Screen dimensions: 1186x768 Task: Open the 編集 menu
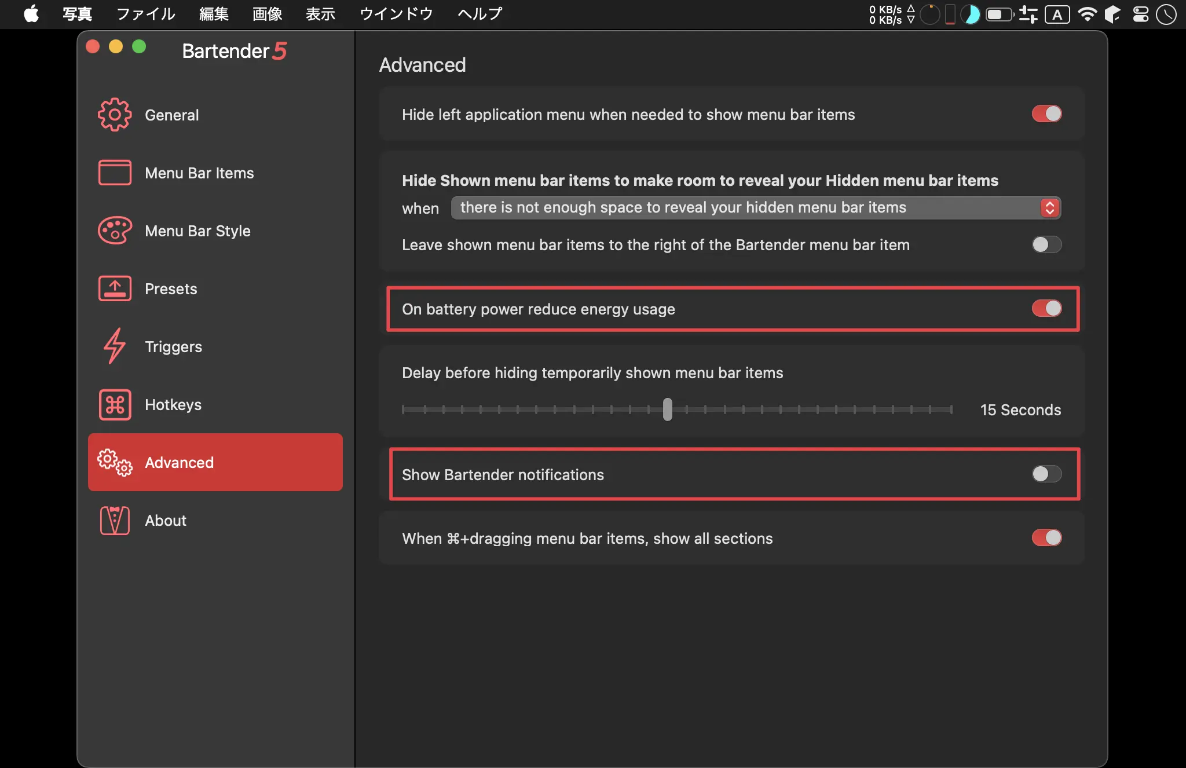[x=214, y=13]
